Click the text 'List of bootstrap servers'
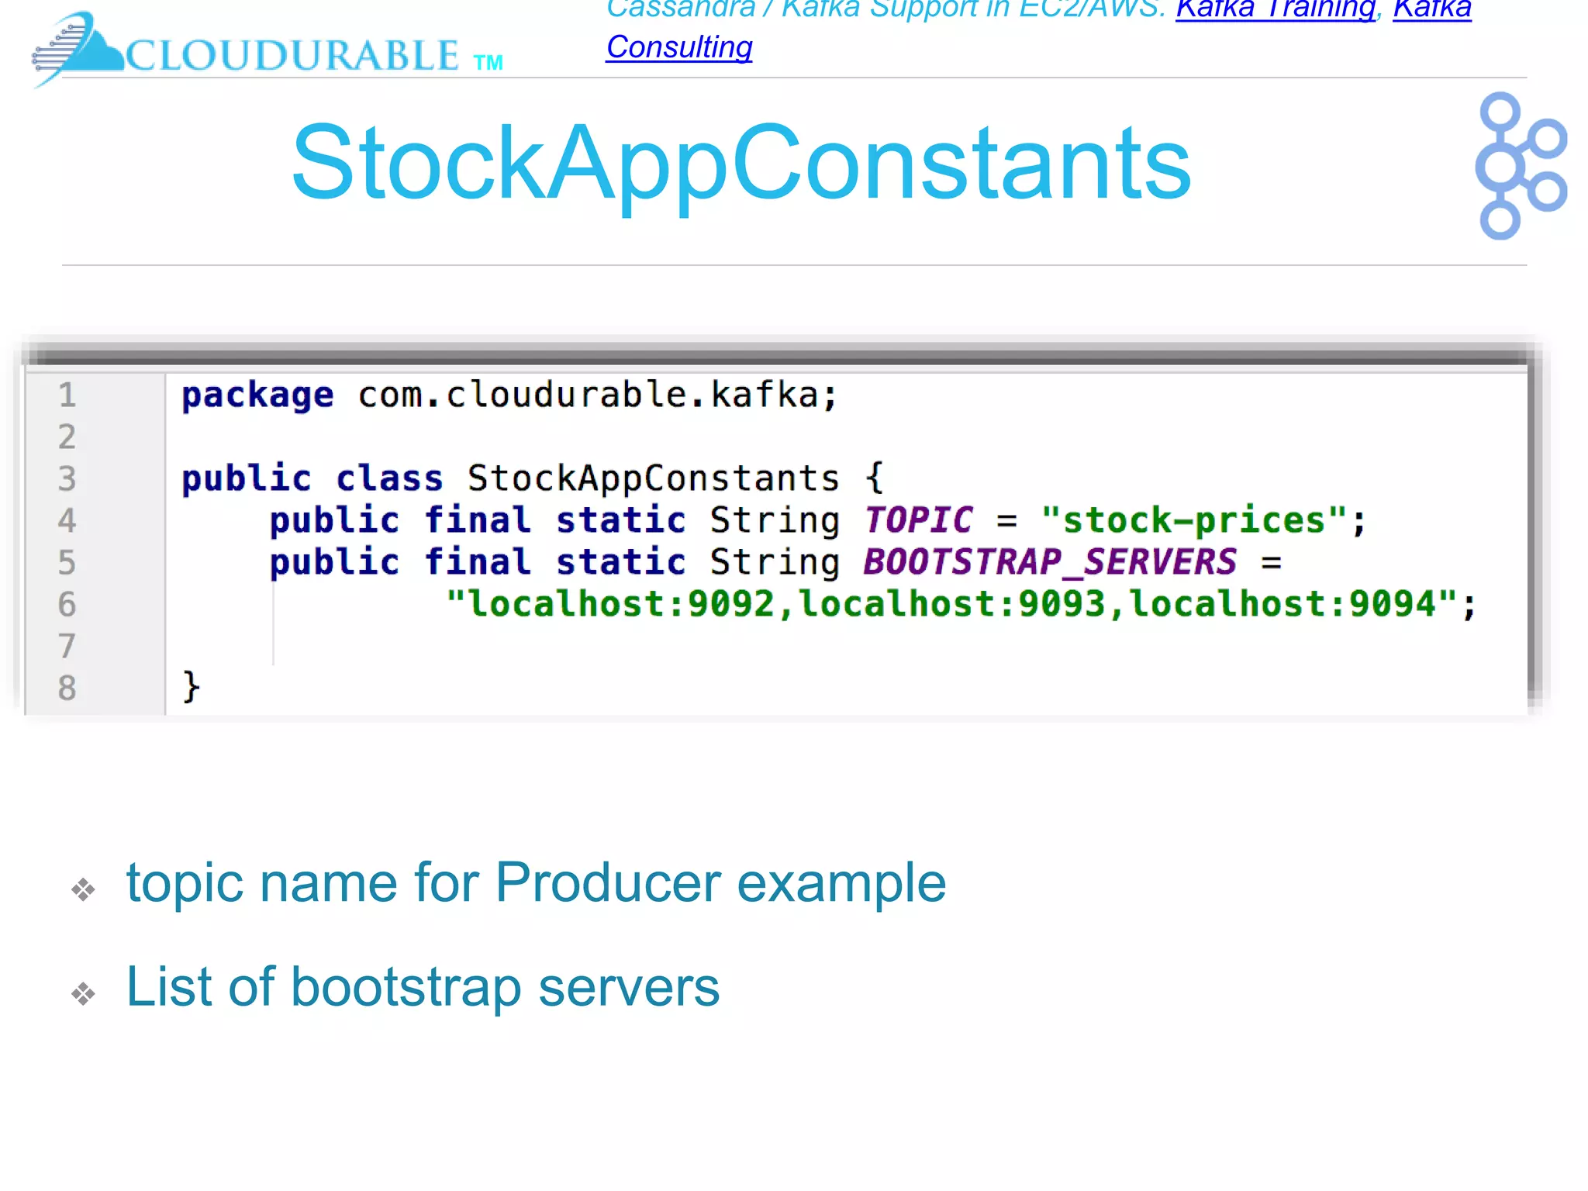Image resolution: width=1588 pixels, height=1191 pixels. click(x=423, y=987)
